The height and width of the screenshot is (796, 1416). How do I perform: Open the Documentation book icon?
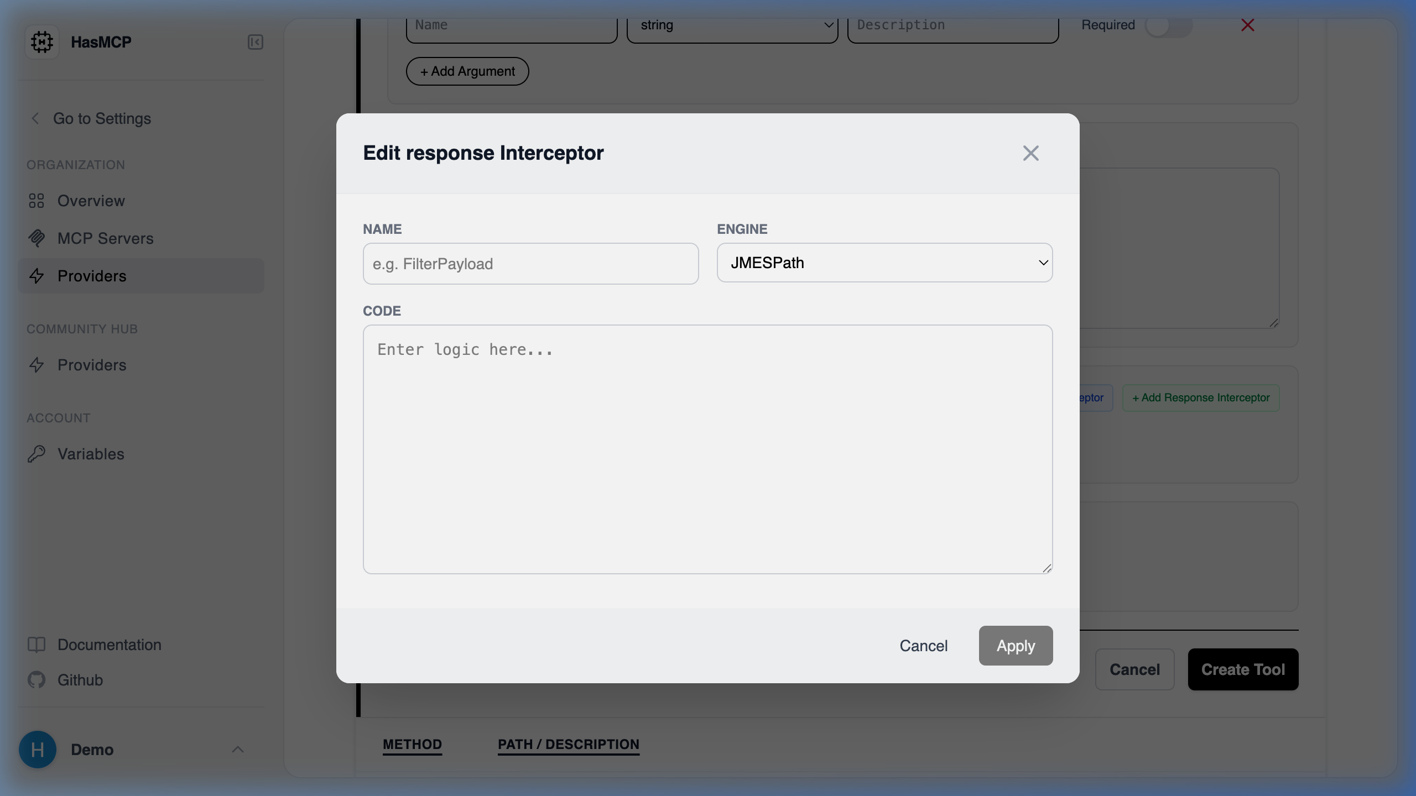tap(37, 645)
